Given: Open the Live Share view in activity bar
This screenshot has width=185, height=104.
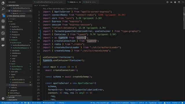Looking at the screenshot, I should click(x=3, y=39).
